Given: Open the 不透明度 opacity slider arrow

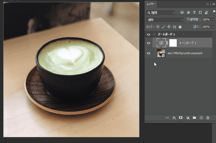Looking at the screenshot, I should tap(213, 19).
